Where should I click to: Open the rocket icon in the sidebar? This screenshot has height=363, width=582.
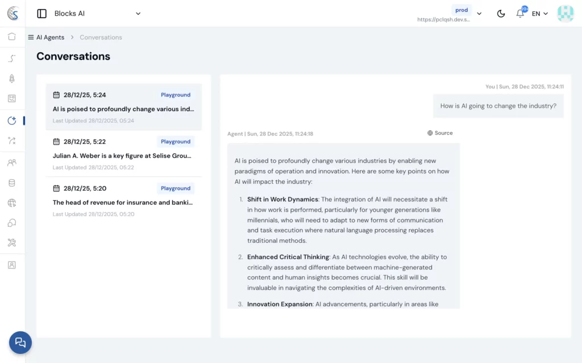tap(12, 79)
